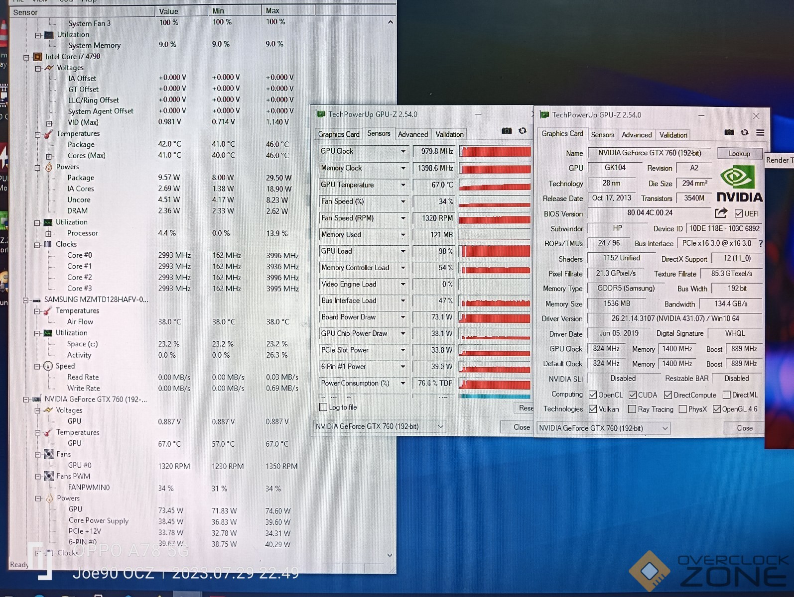794x597 pixels.
Task: Click the scroll up arrow in sensor list
Action: pyautogui.click(x=391, y=22)
